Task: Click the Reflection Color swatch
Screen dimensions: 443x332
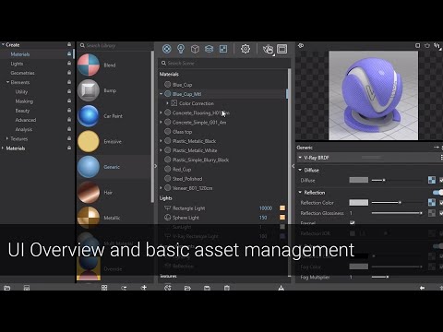Action: pyautogui.click(x=359, y=203)
